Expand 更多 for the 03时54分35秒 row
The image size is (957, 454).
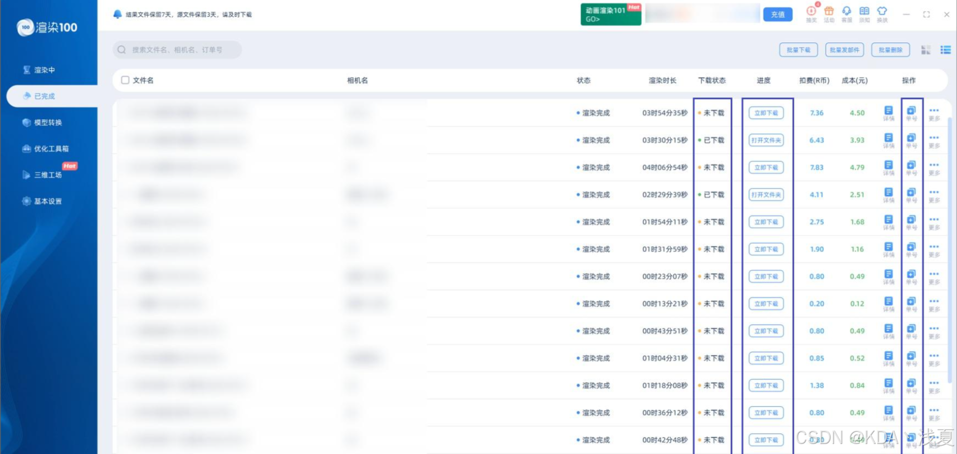click(x=934, y=113)
